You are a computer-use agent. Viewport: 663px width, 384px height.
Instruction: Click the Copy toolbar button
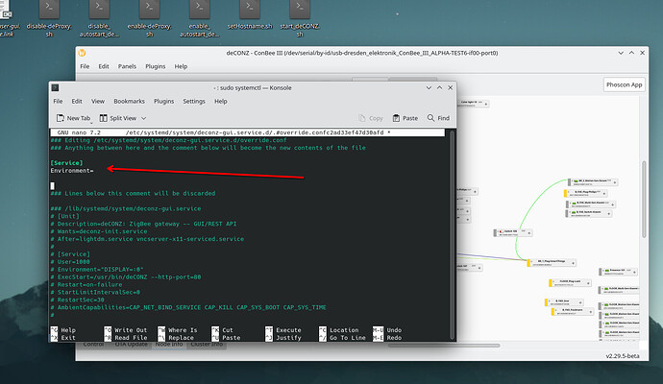(x=370, y=118)
